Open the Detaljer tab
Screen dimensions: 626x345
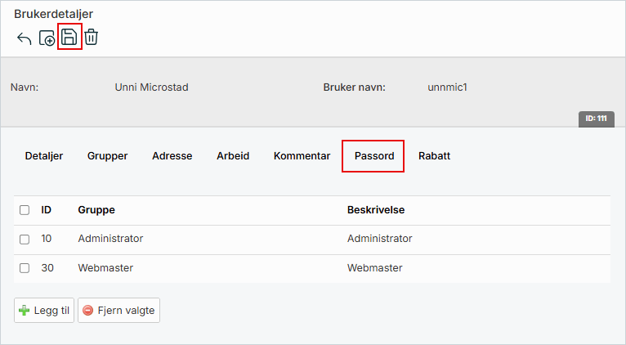pyautogui.click(x=44, y=156)
